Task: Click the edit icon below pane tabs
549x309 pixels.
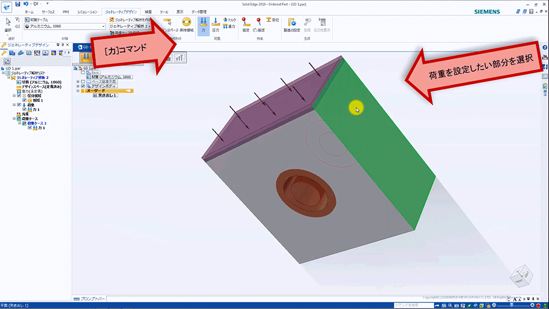Action: point(7,61)
